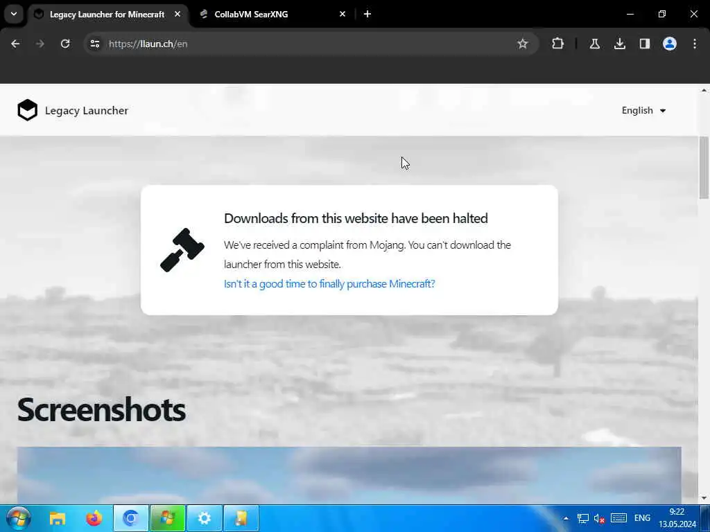Open the tab search dropdown arrow

click(14, 14)
